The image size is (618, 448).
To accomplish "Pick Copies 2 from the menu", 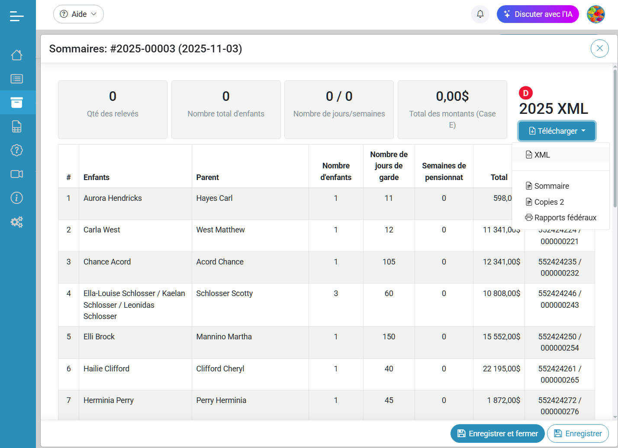I will (549, 202).
